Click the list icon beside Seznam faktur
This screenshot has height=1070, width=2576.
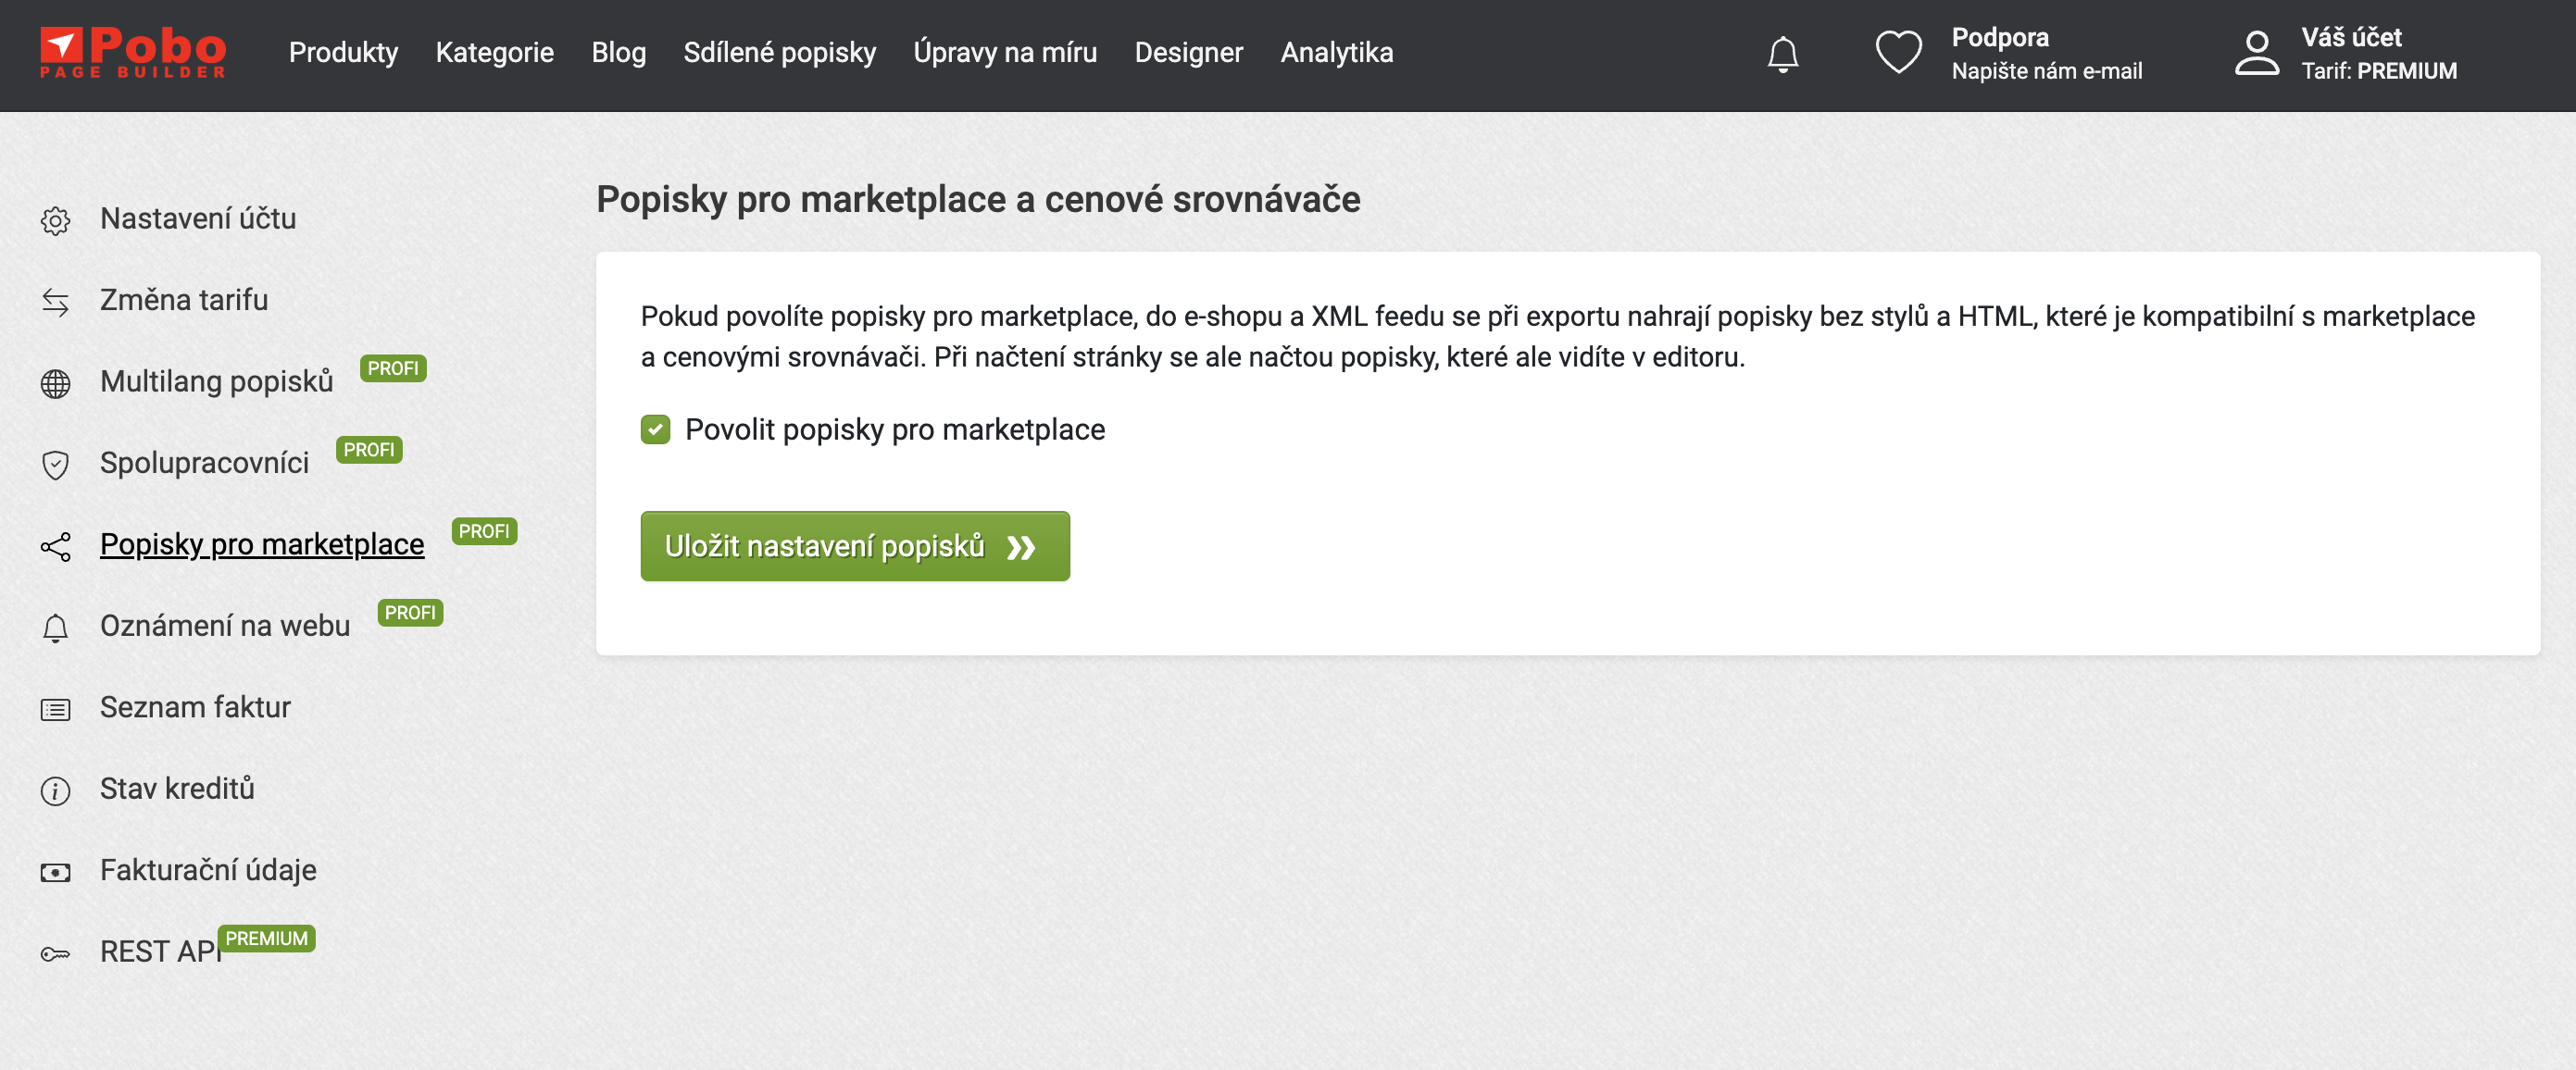tap(55, 709)
